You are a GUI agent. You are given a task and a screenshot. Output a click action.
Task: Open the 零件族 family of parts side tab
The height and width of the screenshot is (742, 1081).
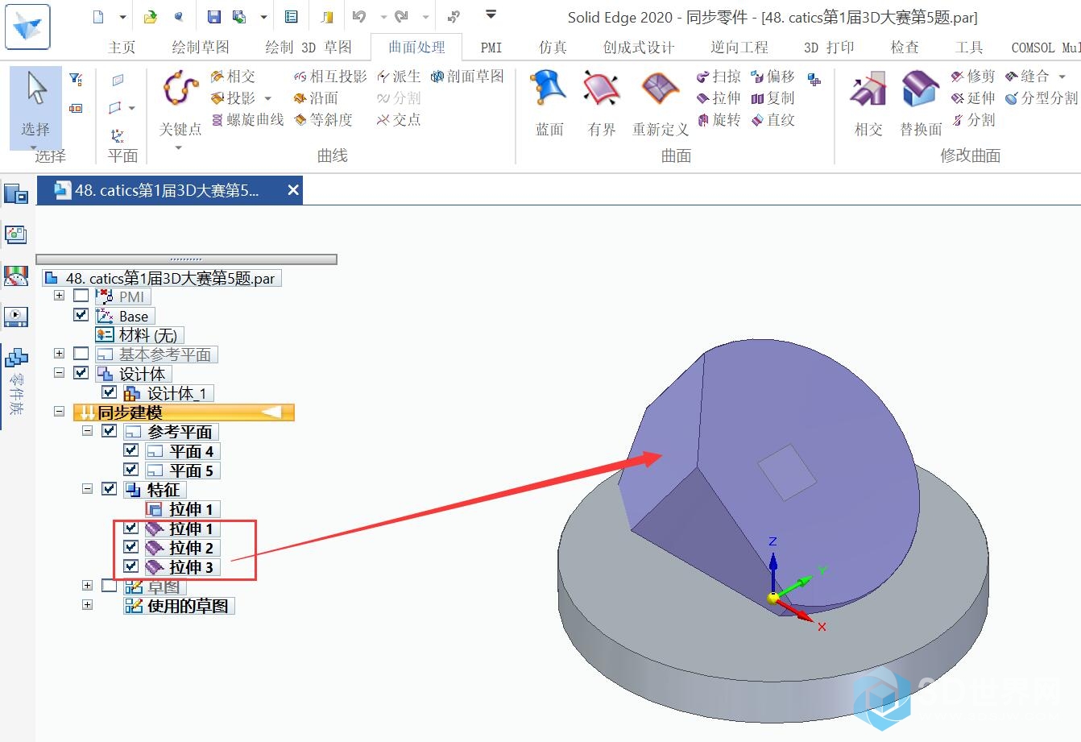pyautogui.click(x=16, y=380)
